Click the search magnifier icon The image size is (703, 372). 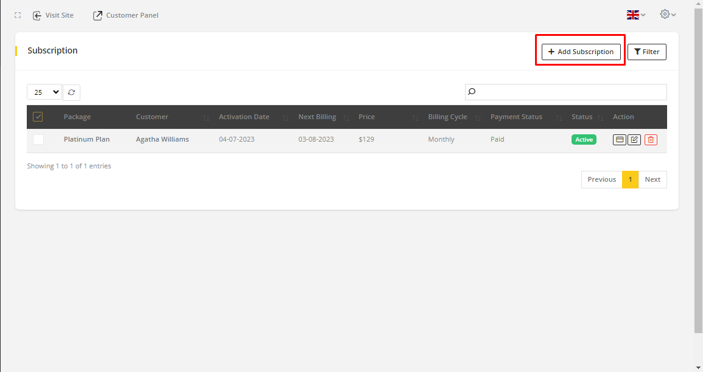click(x=472, y=92)
